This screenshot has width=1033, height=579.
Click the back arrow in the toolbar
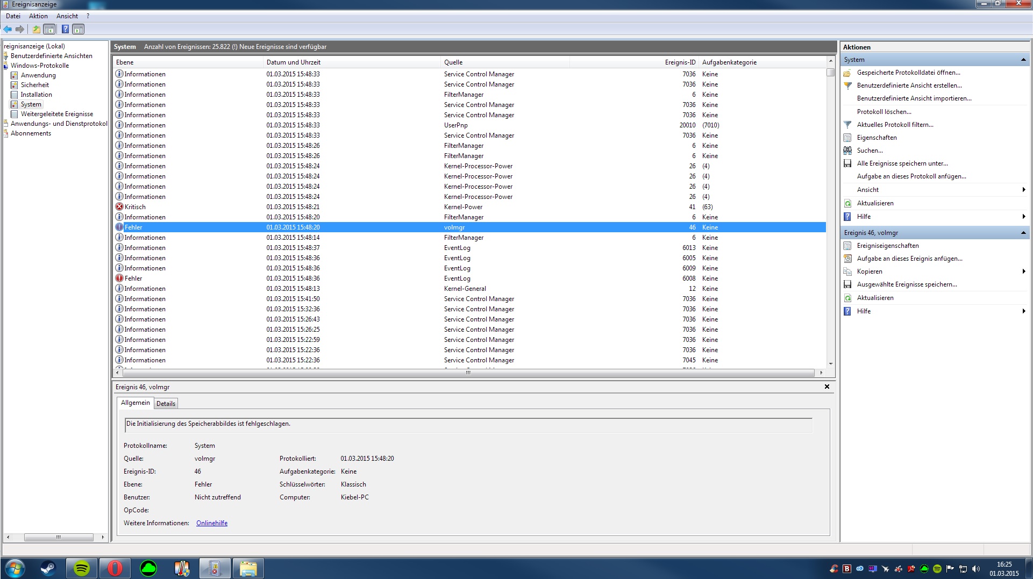click(x=8, y=30)
